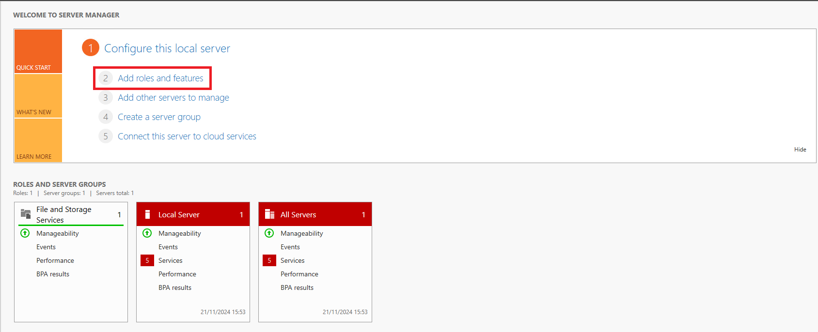Open the Quick Start tab
This screenshot has width=818, height=332.
click(38, 51)
